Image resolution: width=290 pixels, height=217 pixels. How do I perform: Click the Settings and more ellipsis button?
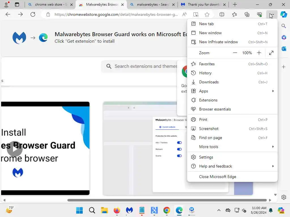coord(272,14)
